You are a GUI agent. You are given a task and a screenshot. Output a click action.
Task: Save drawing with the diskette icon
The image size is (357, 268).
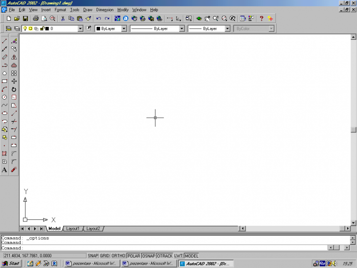click(25, 19)
